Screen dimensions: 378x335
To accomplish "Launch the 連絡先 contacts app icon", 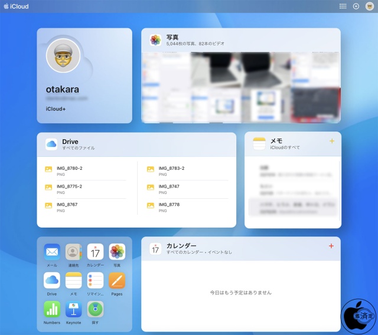I will coord(73,252).
